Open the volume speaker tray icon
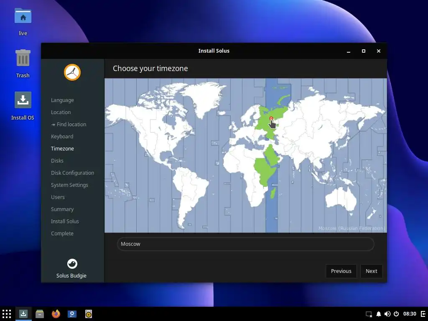The image size is (428, 321). (387, 314)
